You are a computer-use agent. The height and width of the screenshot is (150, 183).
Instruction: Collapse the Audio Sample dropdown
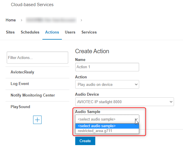tap(107, 119)
